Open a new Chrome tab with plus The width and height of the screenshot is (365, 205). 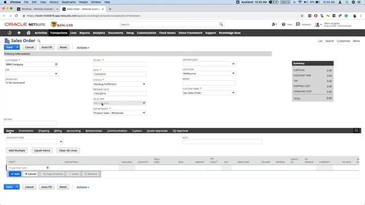[x=110, y=9]
